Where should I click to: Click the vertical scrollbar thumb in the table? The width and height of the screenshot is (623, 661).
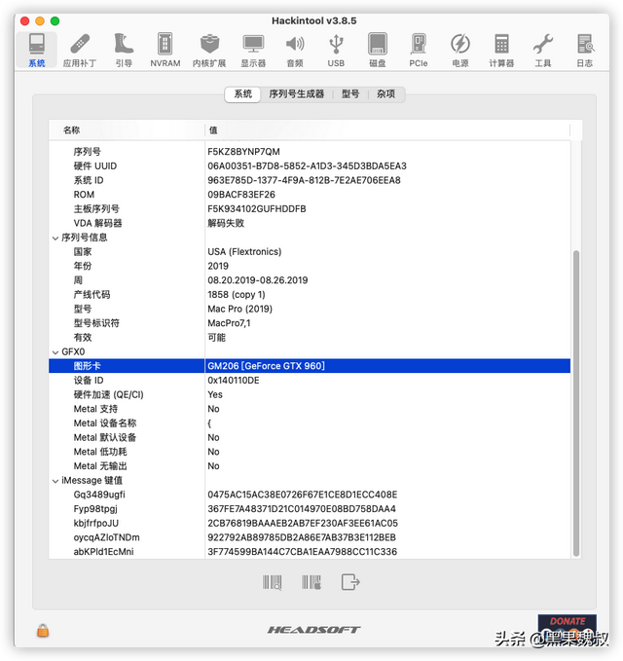[x=576, y=403]
